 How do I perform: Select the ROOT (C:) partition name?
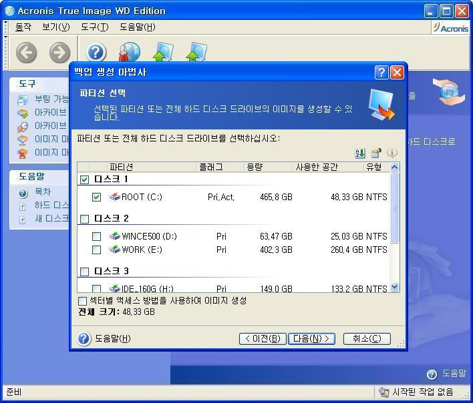pyautogui.click(x=142, y=197)
